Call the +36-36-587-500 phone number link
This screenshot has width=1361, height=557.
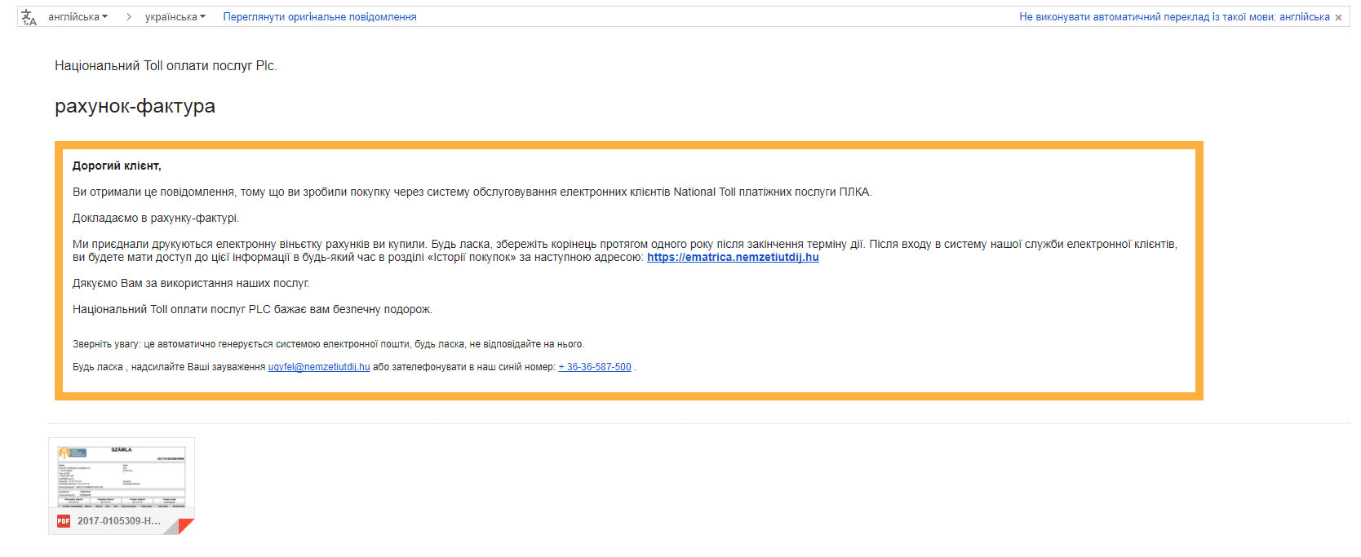[x=595, y=367]
